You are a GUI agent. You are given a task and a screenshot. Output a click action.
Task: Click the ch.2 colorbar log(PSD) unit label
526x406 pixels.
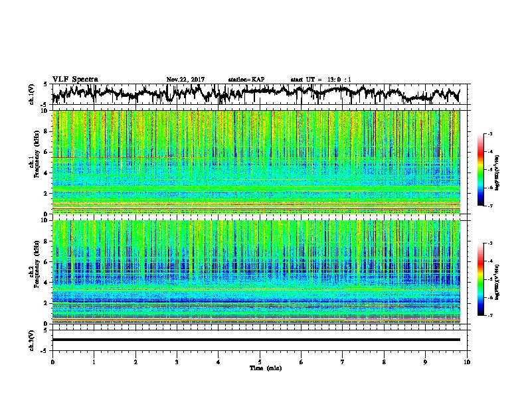click(497, 282)
